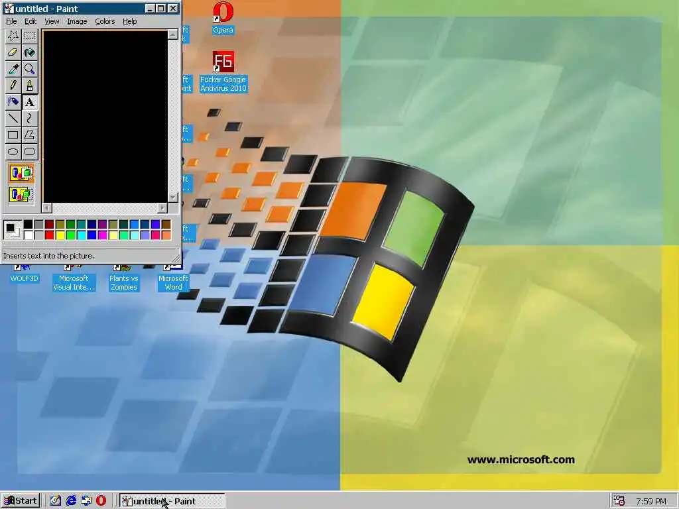Pick the brown swatch at palette end
This screenshot has height=509, width=679.
pos(166,224)
